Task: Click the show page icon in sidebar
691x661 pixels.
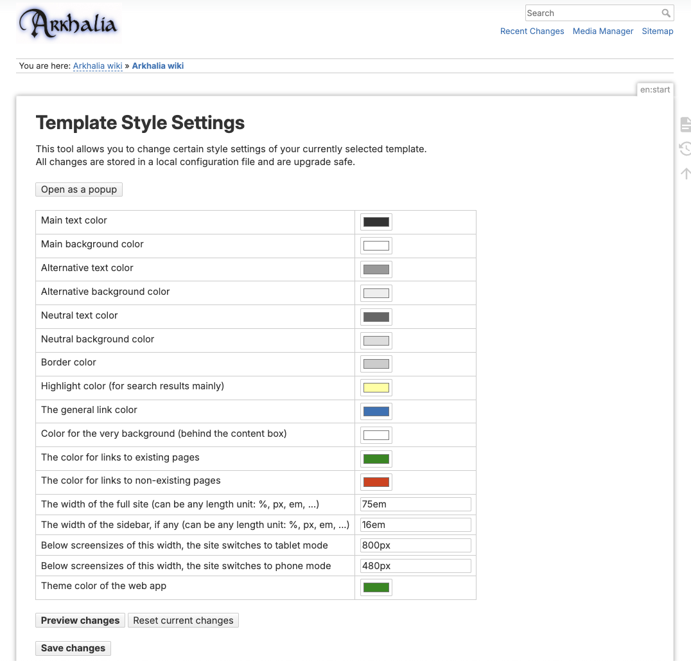Action: (x=685, y=125)
